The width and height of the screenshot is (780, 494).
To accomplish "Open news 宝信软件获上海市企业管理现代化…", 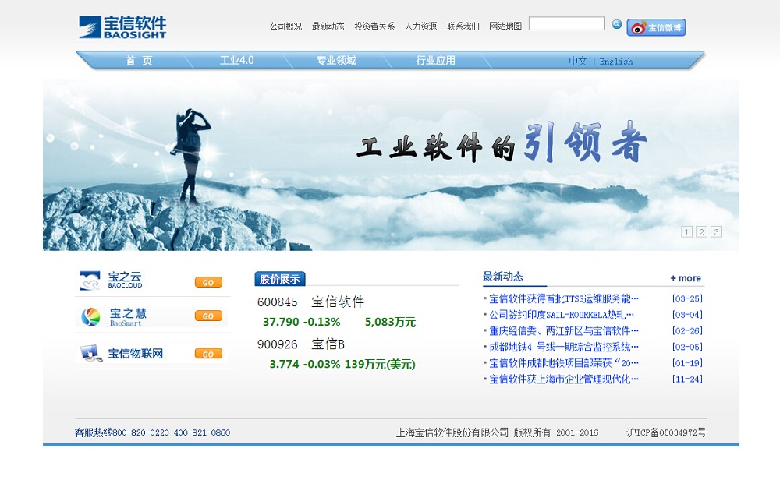I will point(564,379).
